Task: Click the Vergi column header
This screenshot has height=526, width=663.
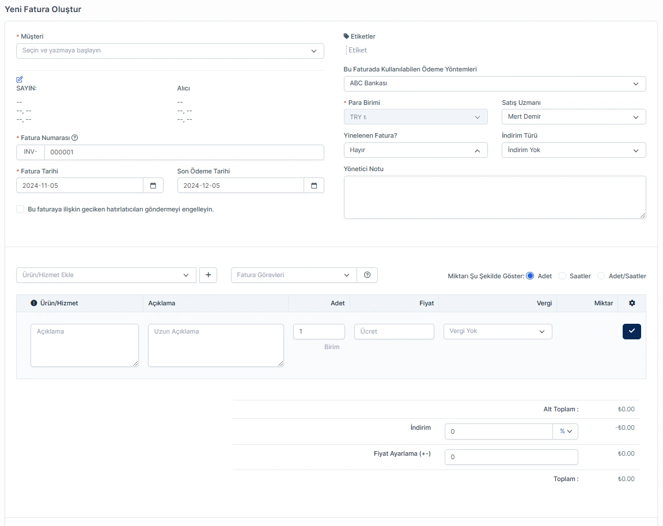Action: tap(544, 303)
